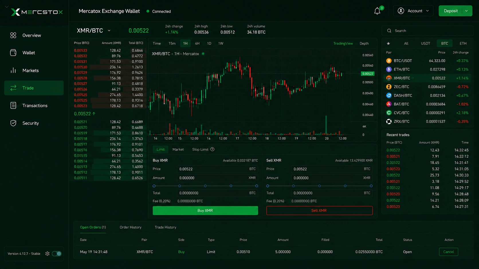479x269 pixels.
Task: Click the green live dot on chart title
Action: click(x=203, y=54)
